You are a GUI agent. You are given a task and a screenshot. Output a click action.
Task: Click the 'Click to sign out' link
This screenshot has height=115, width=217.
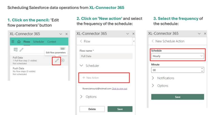click(119, 88)
